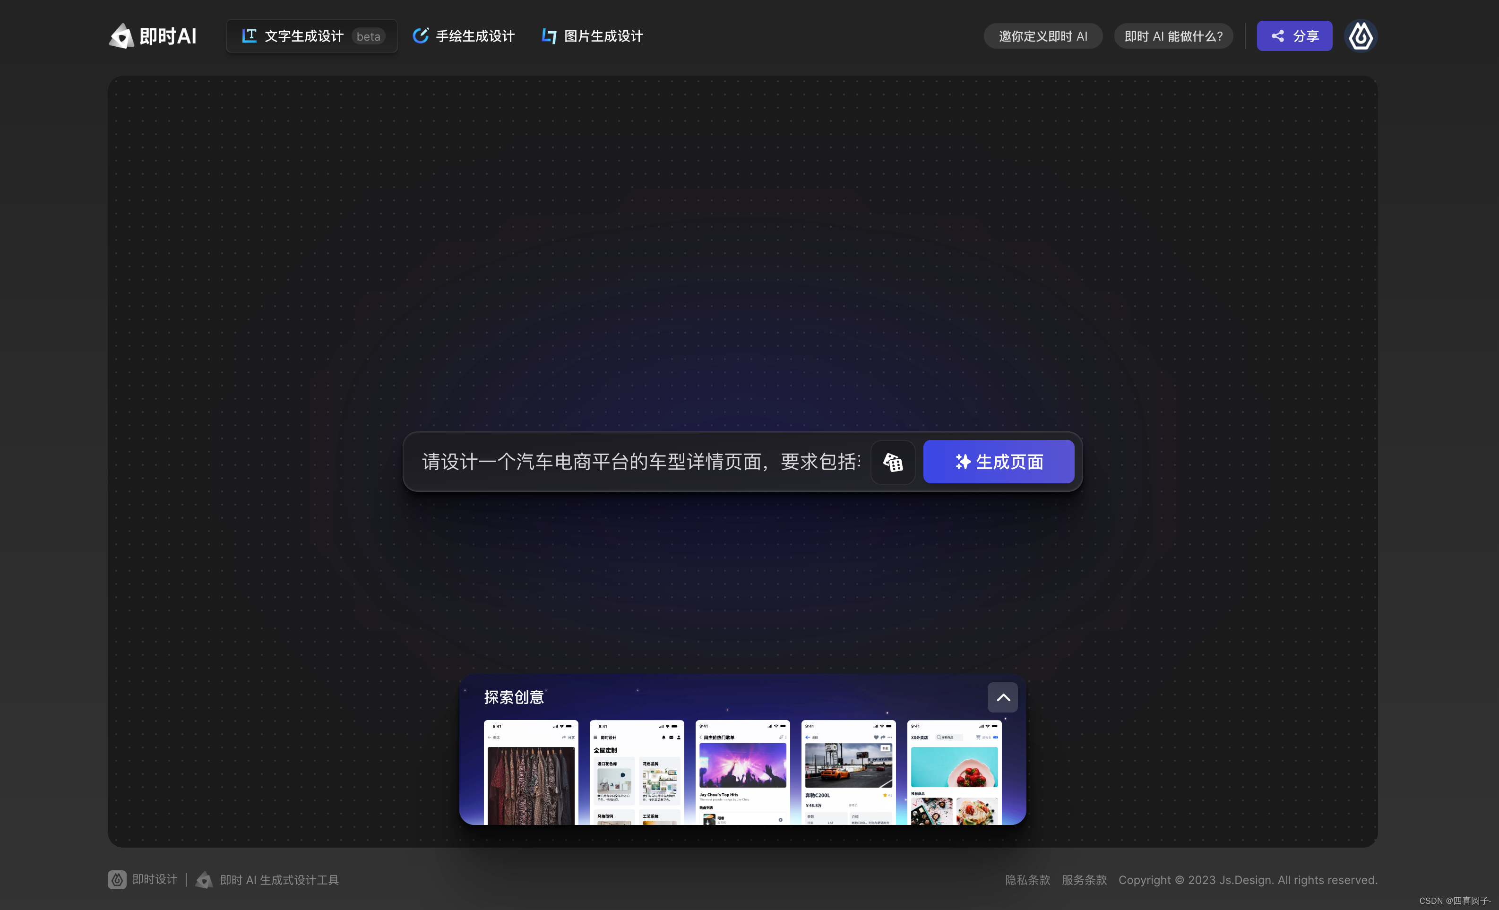Open the 隐私条款 link
The image size is (1499, 910).
click(1027, 880)
